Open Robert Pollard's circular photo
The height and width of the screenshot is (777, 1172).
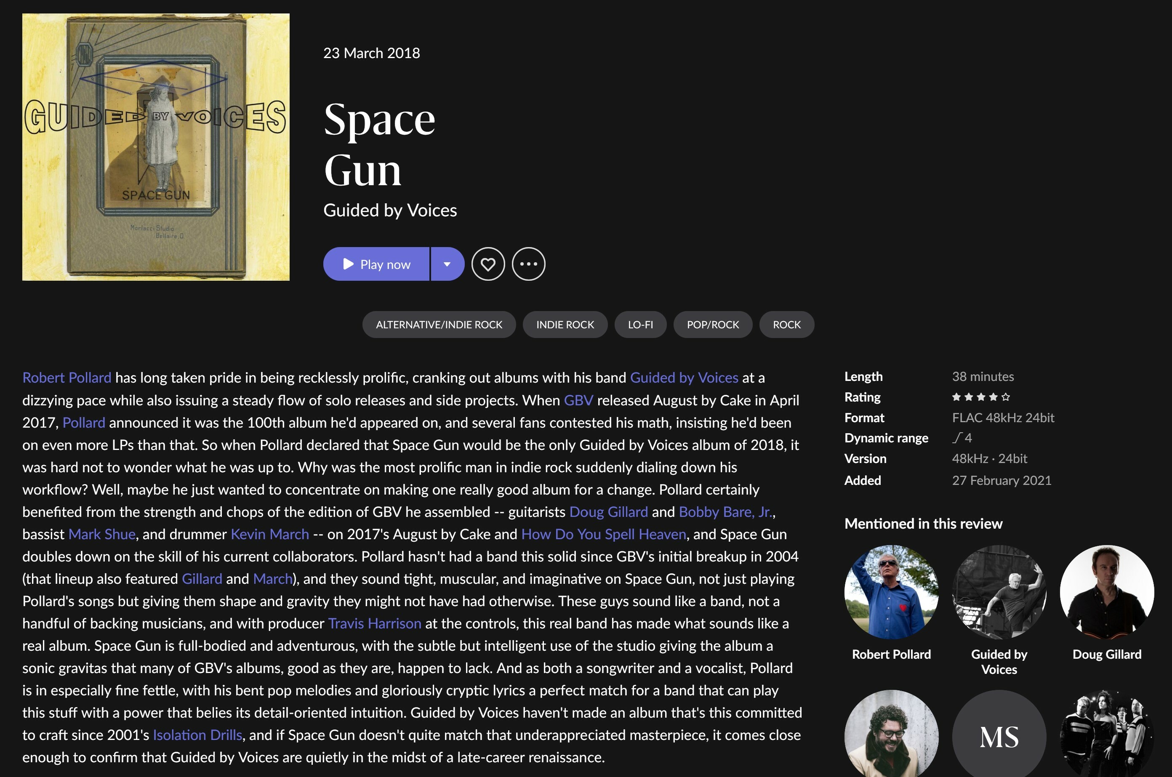tap(891, 592)
